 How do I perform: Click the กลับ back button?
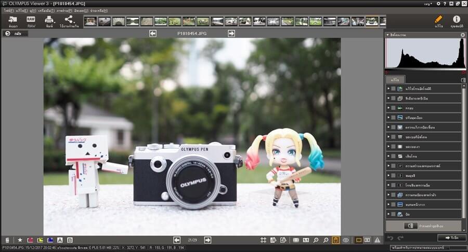[x=15, y=34]
